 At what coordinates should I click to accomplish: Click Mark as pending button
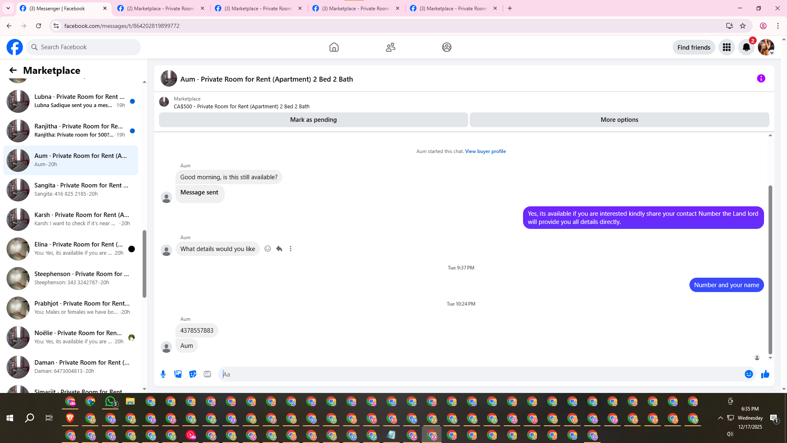point(313,120)
